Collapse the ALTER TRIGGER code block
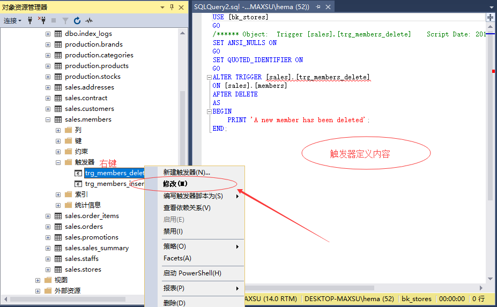497x307 pixels. coord(209,77)
